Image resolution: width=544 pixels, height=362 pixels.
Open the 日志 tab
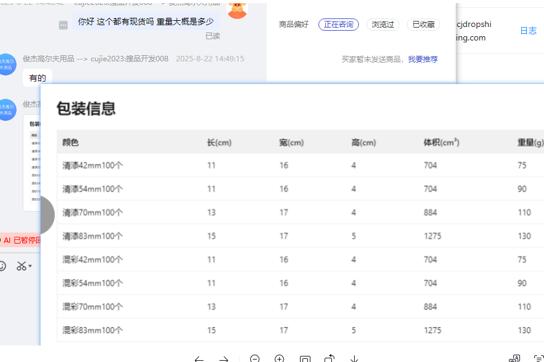[528, 31]
